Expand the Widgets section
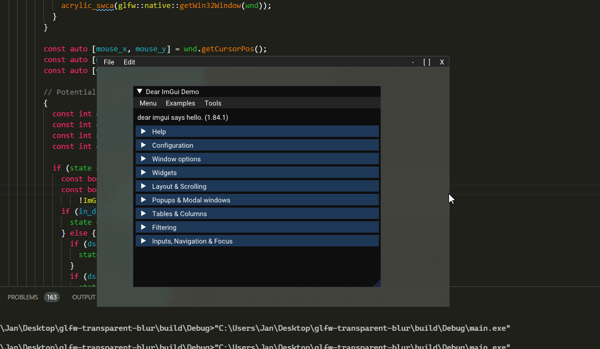Screen dimensions: 600x349 [x=257, y=173]
